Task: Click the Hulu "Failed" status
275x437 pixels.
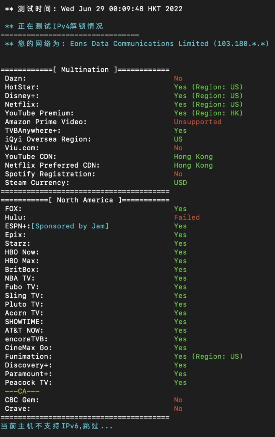Action: click(x=187, y=217)
